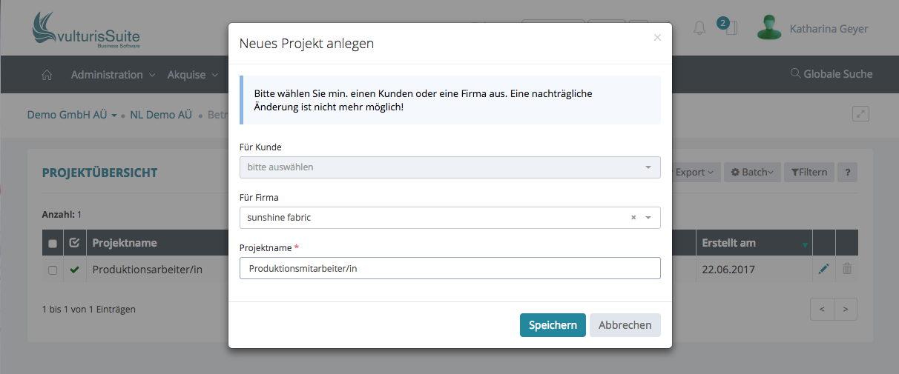Click the Abbrechen button
The height and width of the screenshot is (374, 899).
coord(625,325)
